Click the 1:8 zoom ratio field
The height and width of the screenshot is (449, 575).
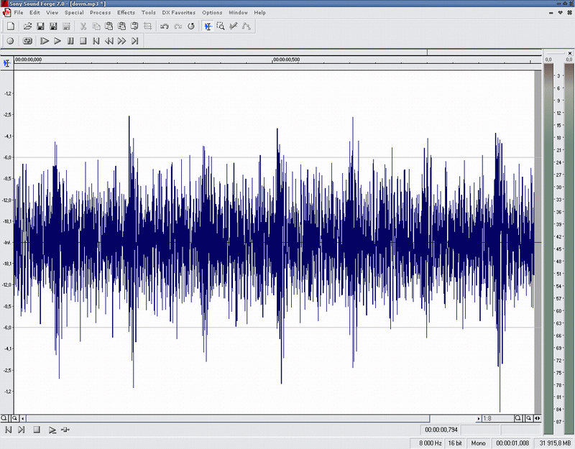click(494, 418)
